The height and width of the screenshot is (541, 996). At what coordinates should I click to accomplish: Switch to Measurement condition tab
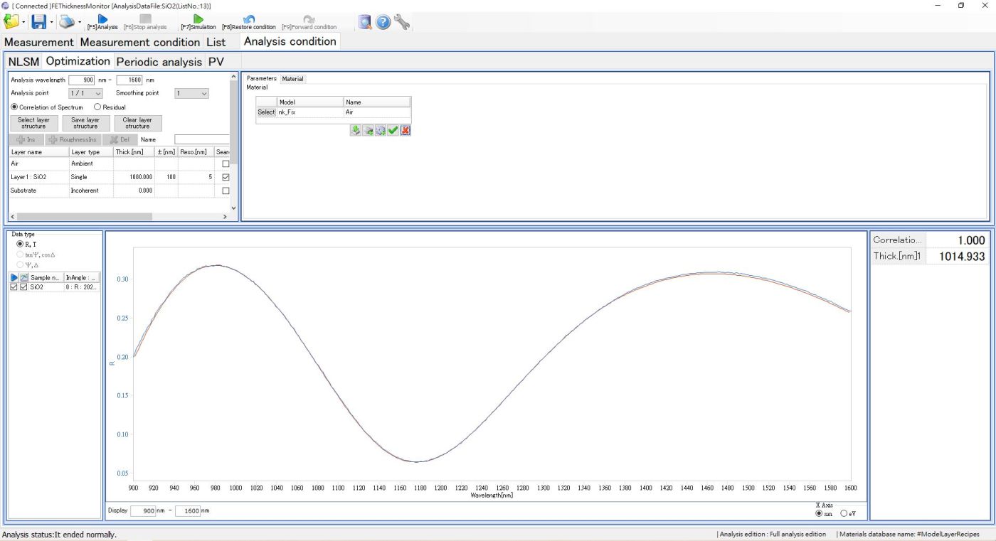click(x=140, y=42)
